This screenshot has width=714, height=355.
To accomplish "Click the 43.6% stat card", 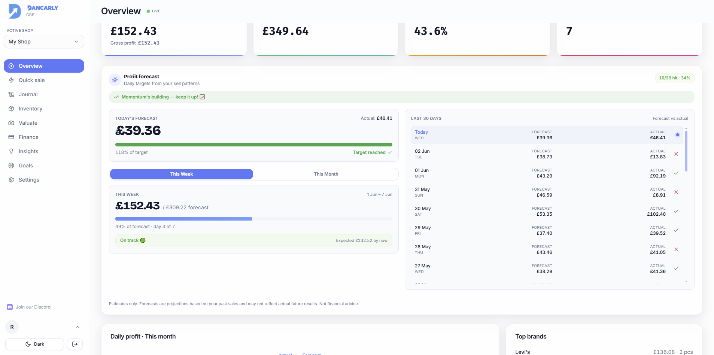I will pyautogui.click(x=477, y=39).
